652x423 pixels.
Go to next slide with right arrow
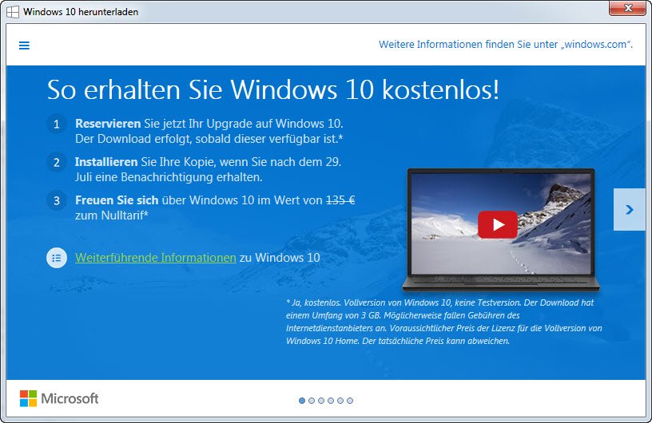click(629, 209)
